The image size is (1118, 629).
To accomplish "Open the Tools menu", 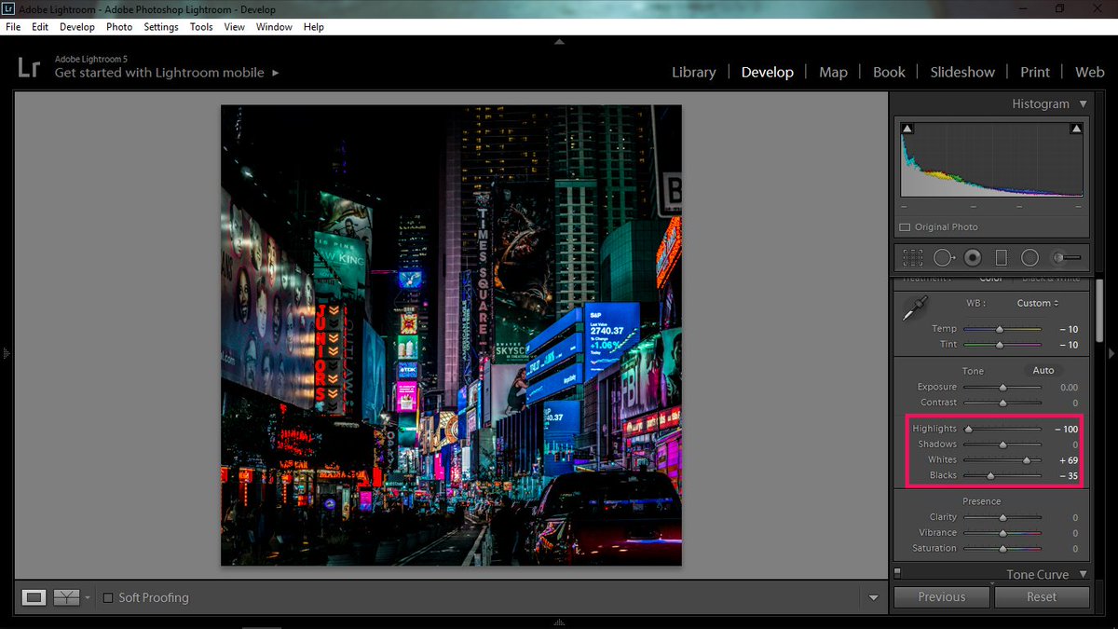I will point(201,27).
